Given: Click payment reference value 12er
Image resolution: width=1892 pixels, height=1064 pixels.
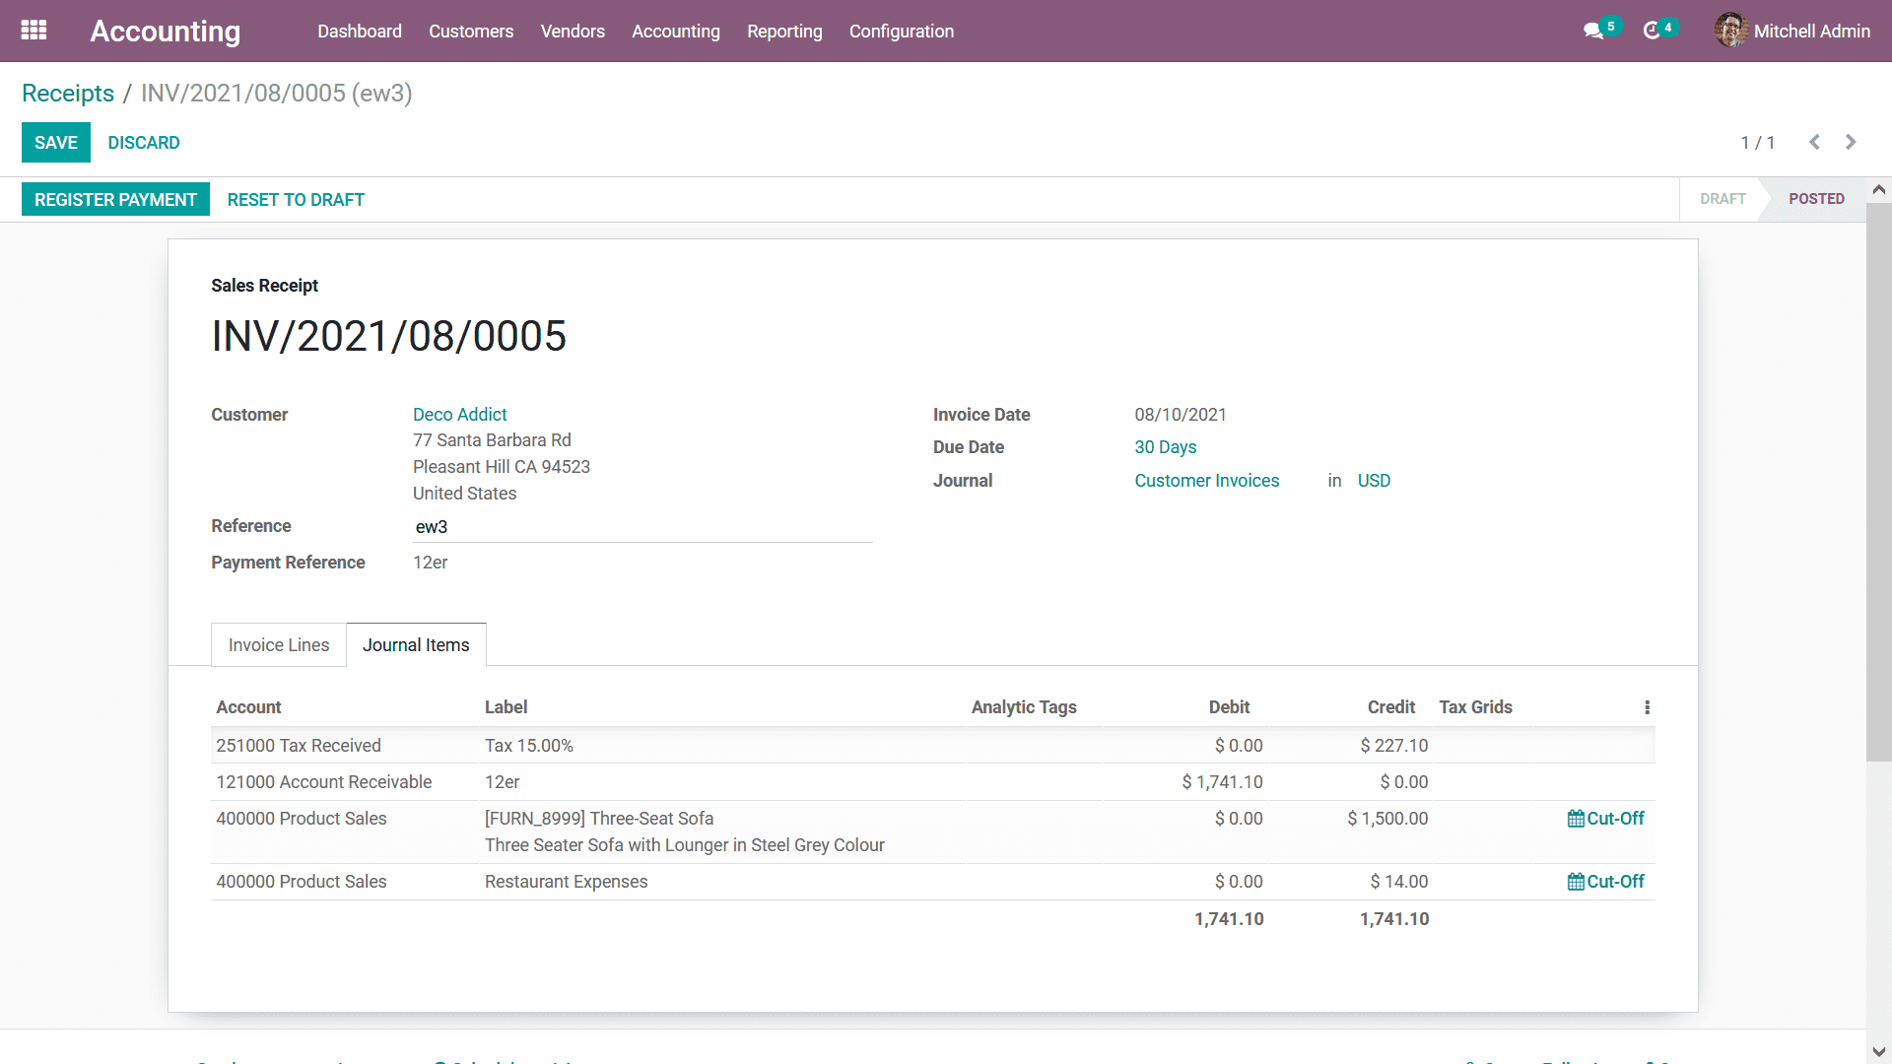Looking at the screenshot, I should point(430,563).
